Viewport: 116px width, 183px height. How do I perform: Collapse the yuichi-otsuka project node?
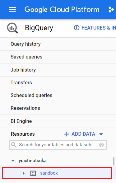(13, 161)
